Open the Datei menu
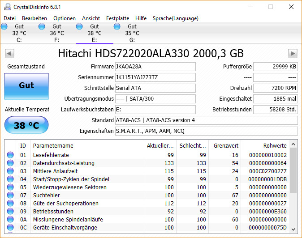Image resolution: width=302 pixels, height=238 pixels. tap(9, 18)
